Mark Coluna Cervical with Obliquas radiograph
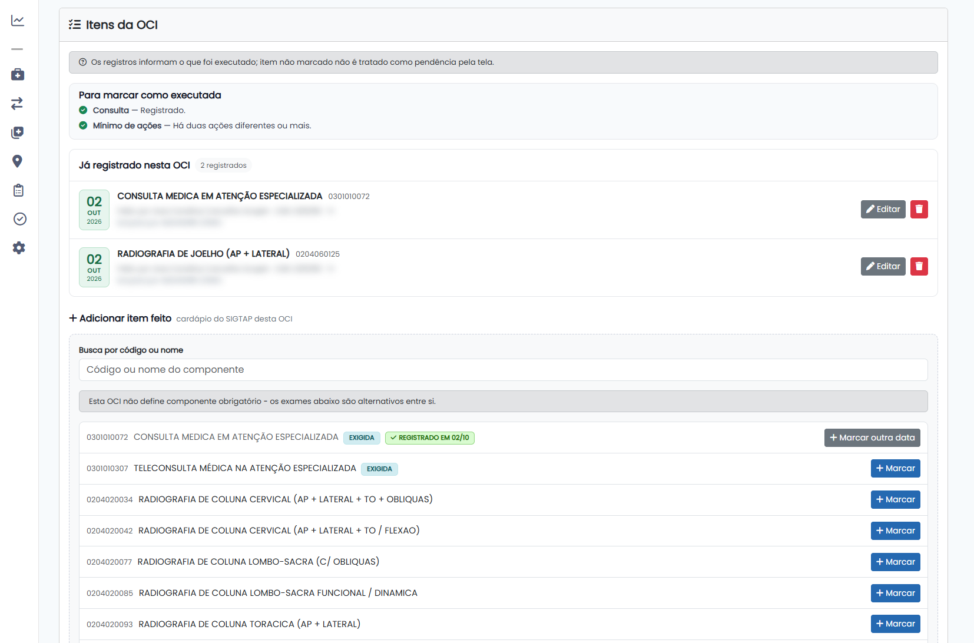Screen dimensions: 974x643 (x=896, y=499)
